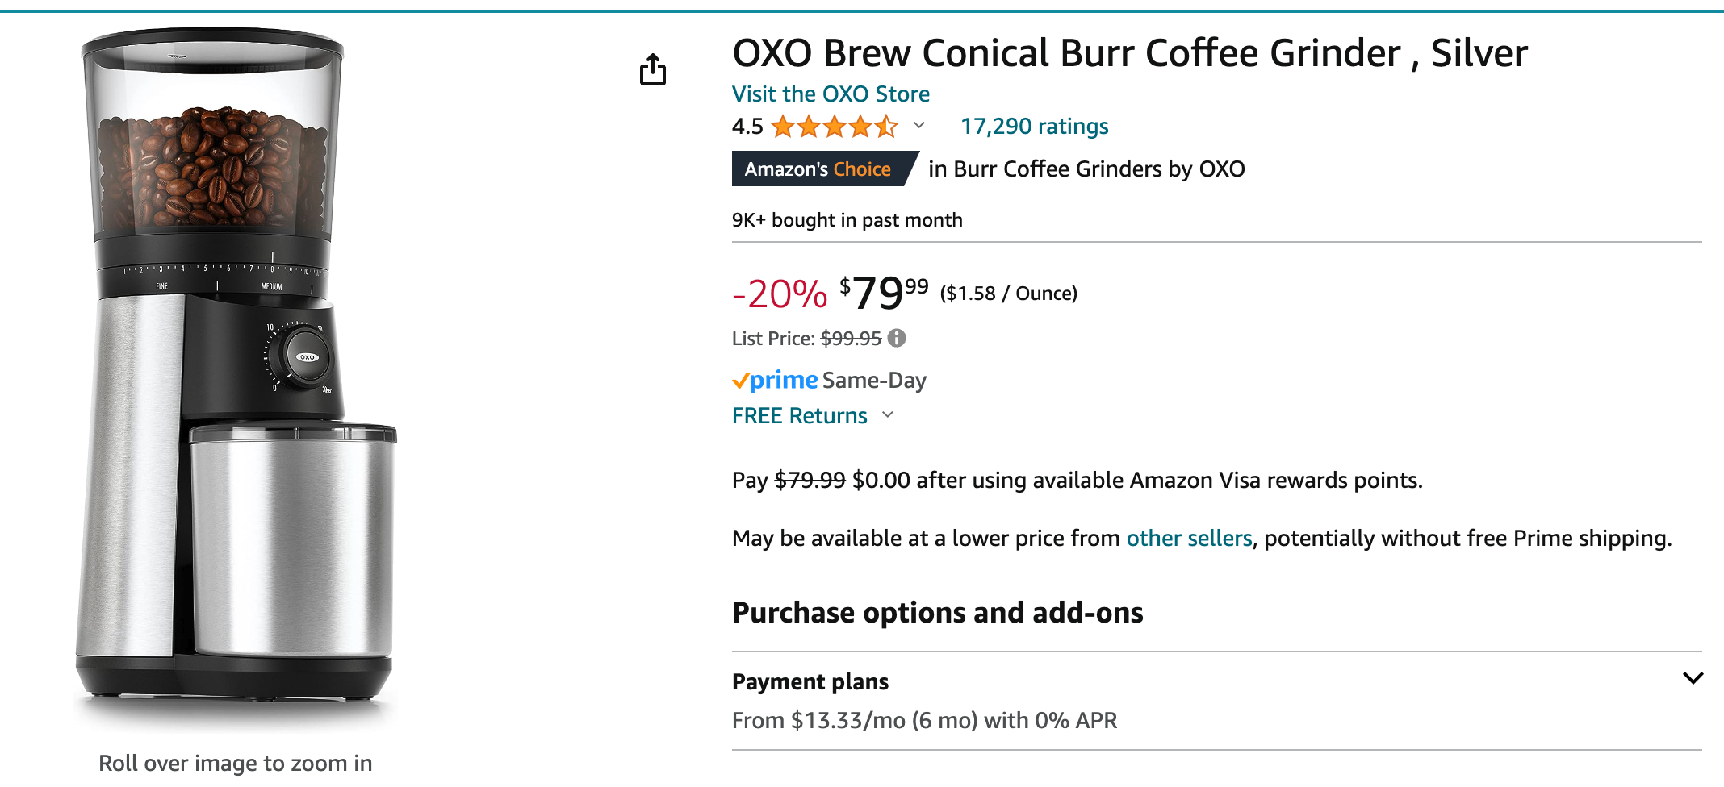Click the other sellers link

(x=1189, y=538)
